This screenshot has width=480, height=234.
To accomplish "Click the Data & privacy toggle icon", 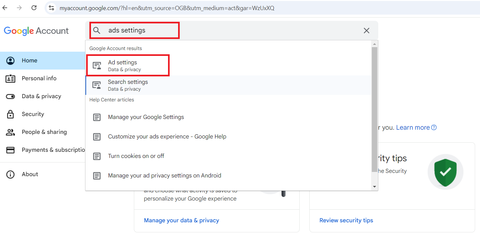I will click(x=10, y=97).
